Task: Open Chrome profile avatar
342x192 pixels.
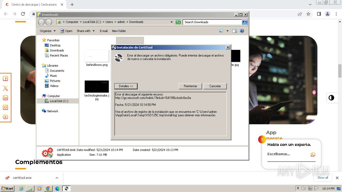Action: pos(328,14)
